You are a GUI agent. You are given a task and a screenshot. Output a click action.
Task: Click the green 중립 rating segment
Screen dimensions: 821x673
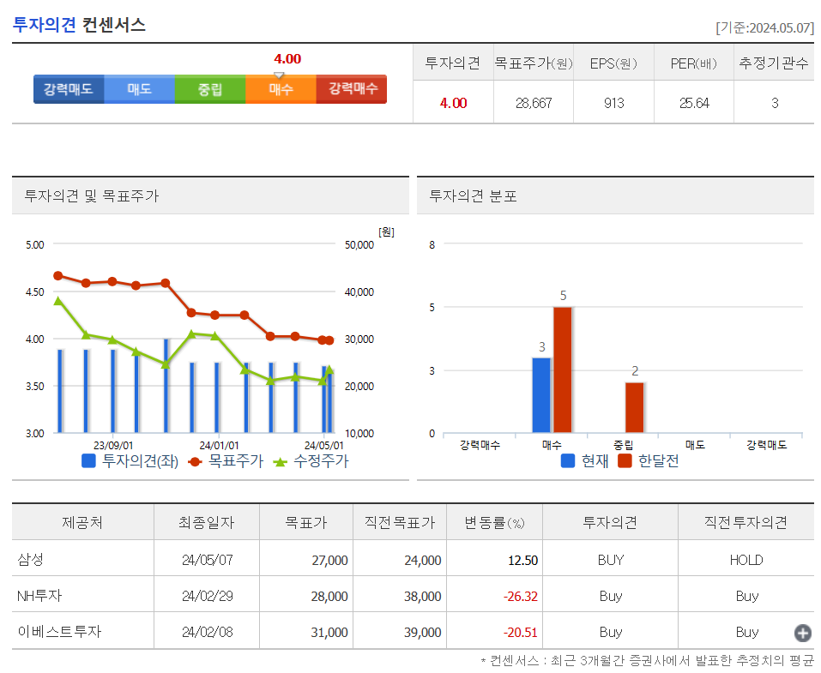click(210, 89)
